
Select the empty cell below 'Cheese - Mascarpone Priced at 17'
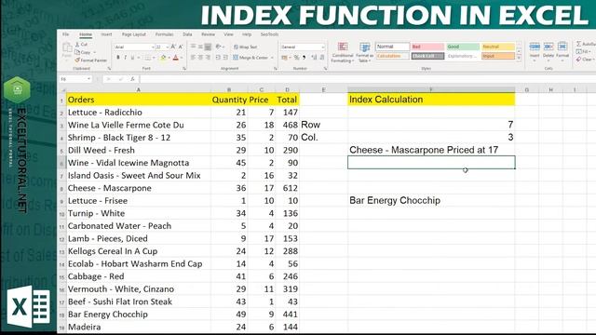(x=431, y=163)
